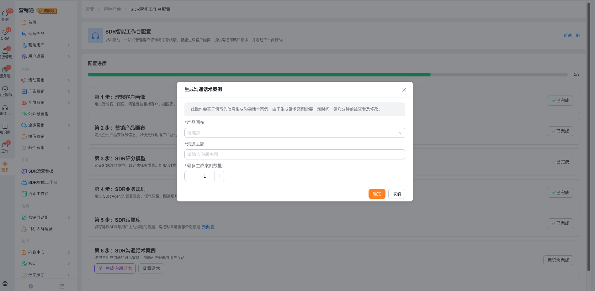The height and width of the screenshot is (291, 595).
Task: Click the 旗舰版 badge beside 营销通
Action: (x=47, y=11)
